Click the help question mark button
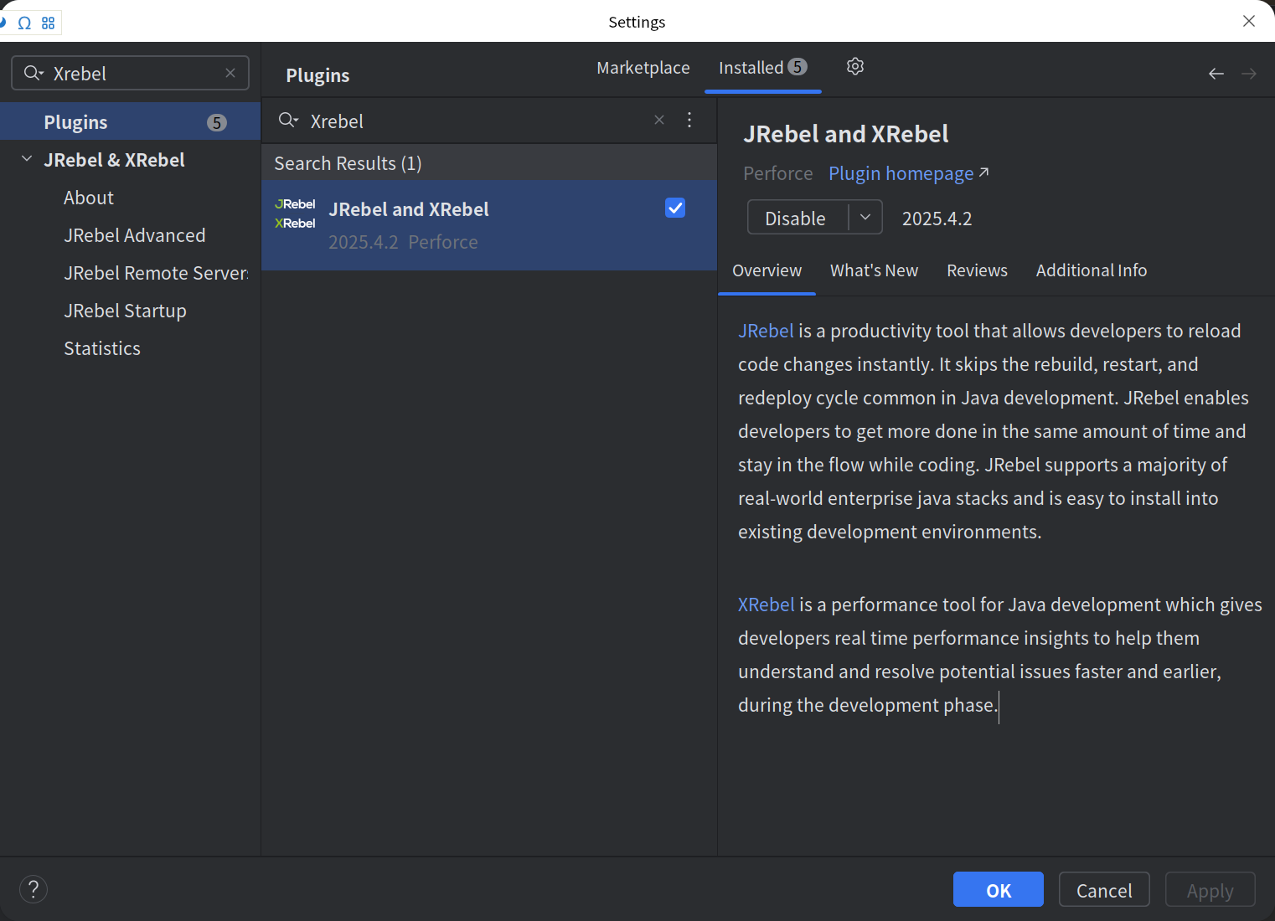The width and height of the screenshot is (1275, 921). coord(34,889)
